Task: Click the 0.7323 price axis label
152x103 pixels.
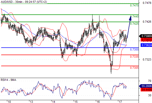Action: pos(147,59)
